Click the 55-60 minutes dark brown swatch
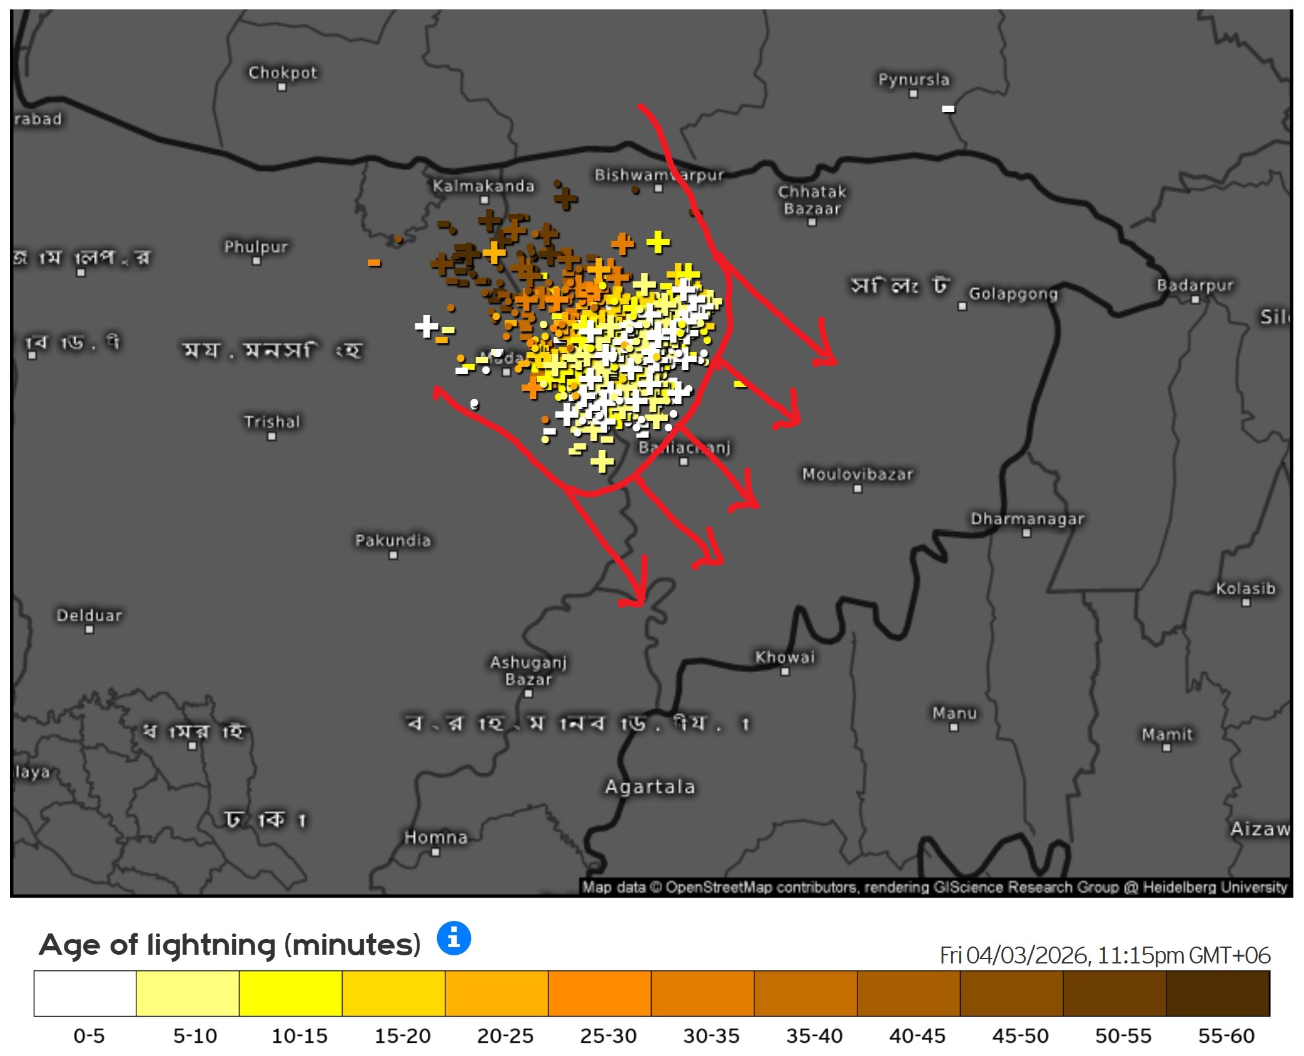Screen dimensions: 1304x1056 coord(1217,993)
